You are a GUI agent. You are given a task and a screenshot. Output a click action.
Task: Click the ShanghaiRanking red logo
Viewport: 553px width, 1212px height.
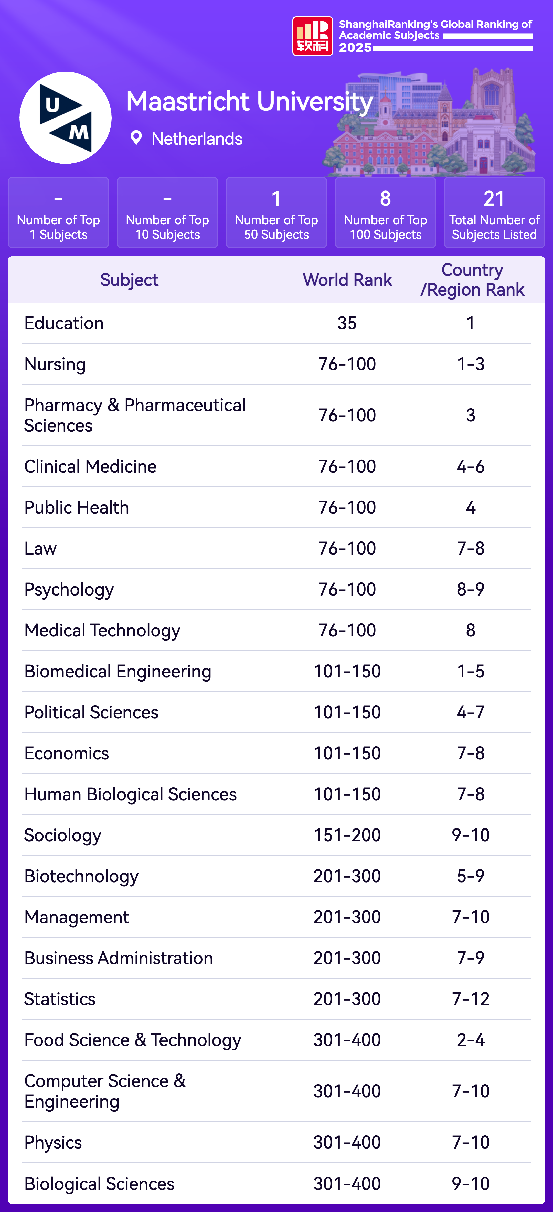pos(313,36)
